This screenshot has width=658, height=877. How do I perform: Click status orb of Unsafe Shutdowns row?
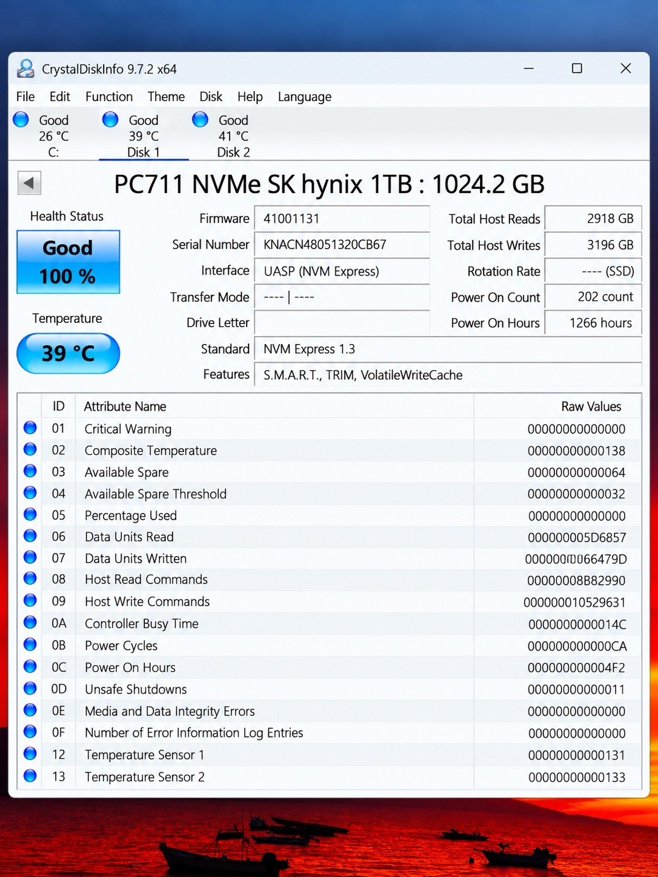pos(30,689)
